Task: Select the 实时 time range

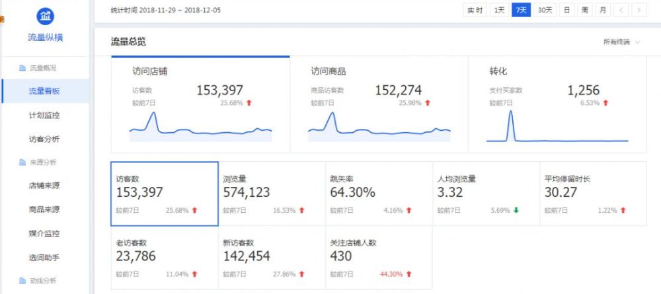Action: click(x=475, y=10)
